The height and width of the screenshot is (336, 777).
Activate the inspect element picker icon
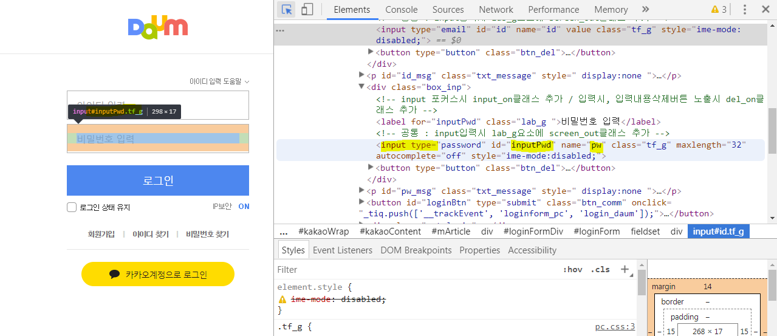click(x=287, y=9)
